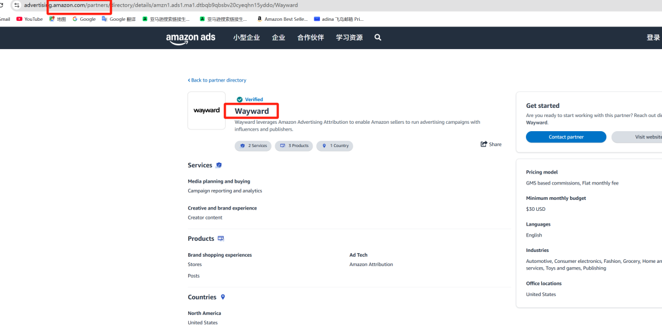Open the 企业 menu
The height and width of the screenshot is (334, 662).
tap(279, 37)
